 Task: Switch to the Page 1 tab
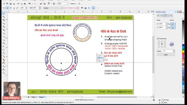pos(34,97)
